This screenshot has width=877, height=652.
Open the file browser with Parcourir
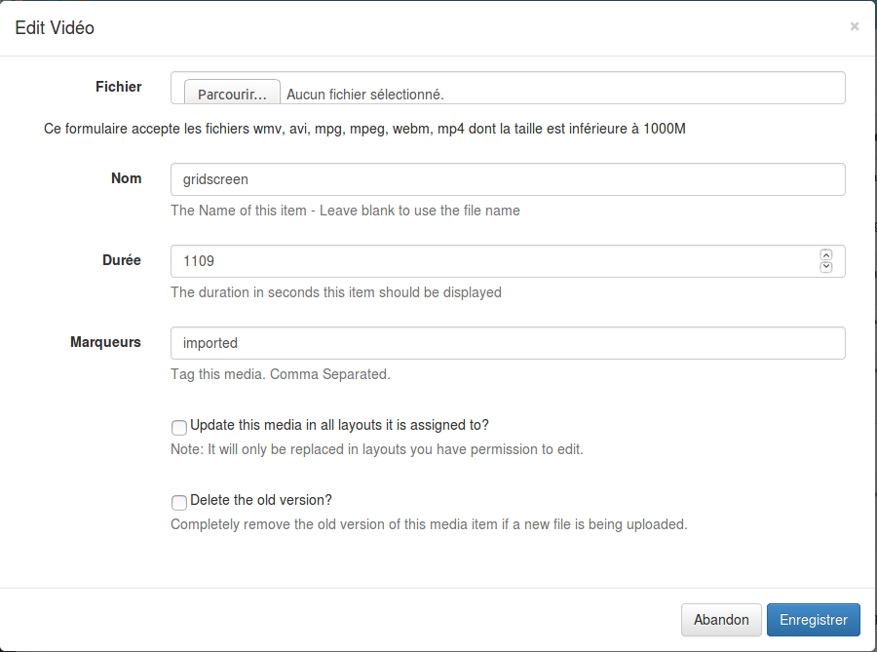click(231, 94)
